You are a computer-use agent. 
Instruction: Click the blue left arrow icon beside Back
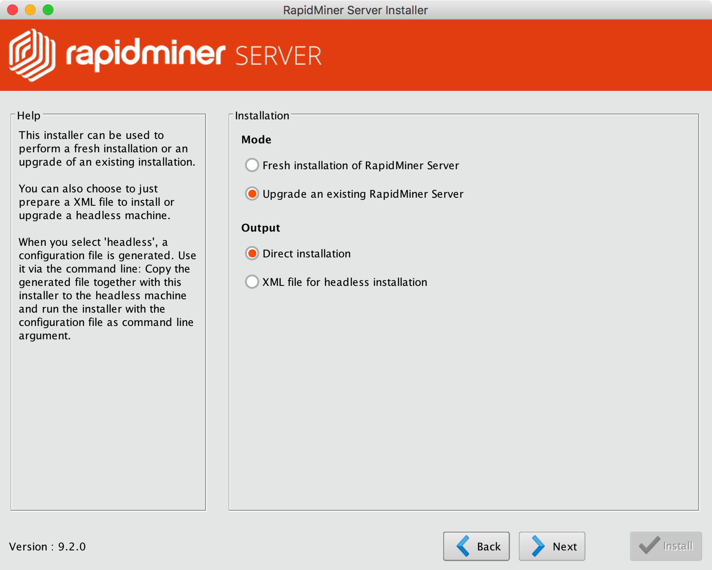pyautogui.click(x=463, y=546)
